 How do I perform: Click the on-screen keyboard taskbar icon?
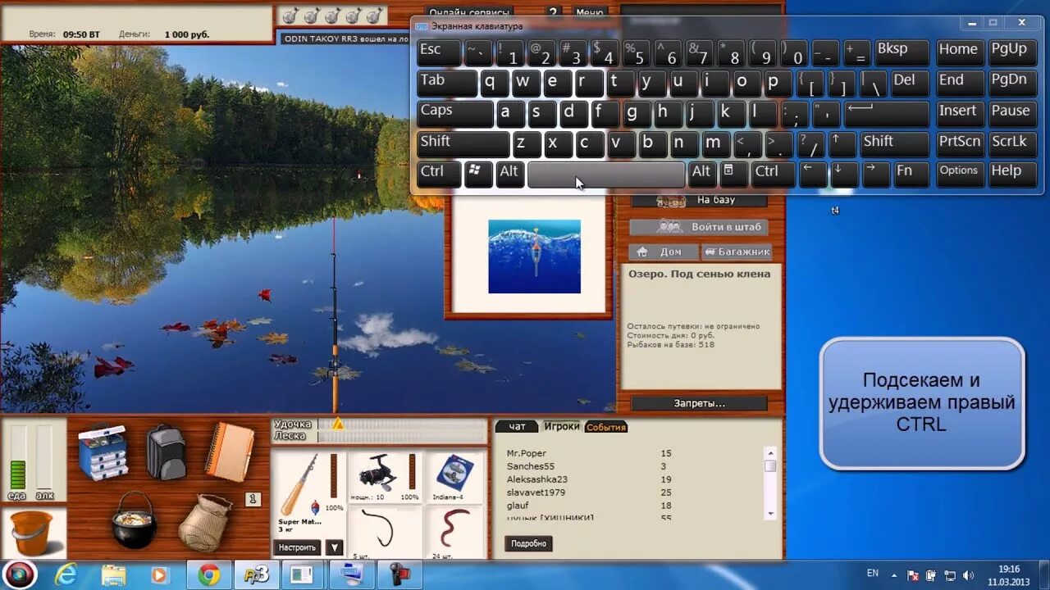click(353, 575)
